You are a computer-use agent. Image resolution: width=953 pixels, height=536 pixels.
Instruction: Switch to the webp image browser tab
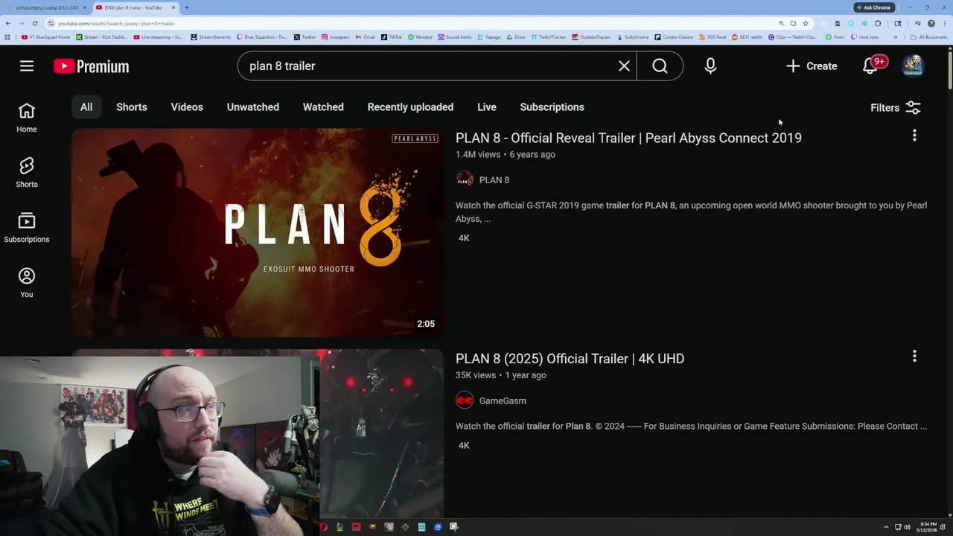[46, 7]
